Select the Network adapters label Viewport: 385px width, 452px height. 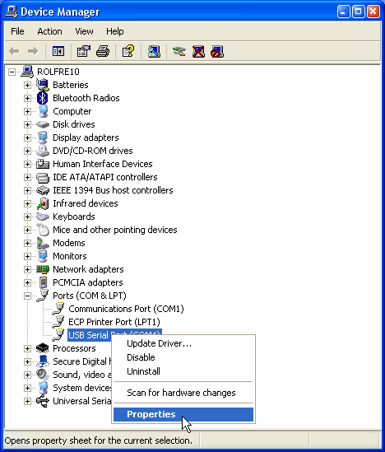click(88, 269)
